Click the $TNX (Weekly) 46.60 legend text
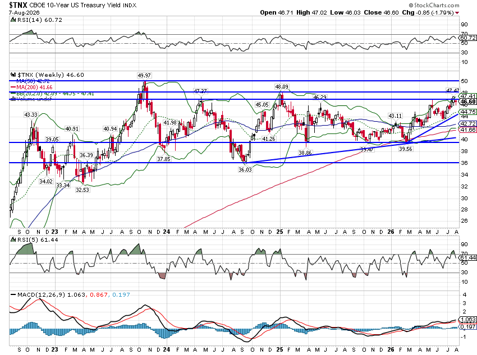This screenshot has width=477, height=355. [x=51, y=75]
